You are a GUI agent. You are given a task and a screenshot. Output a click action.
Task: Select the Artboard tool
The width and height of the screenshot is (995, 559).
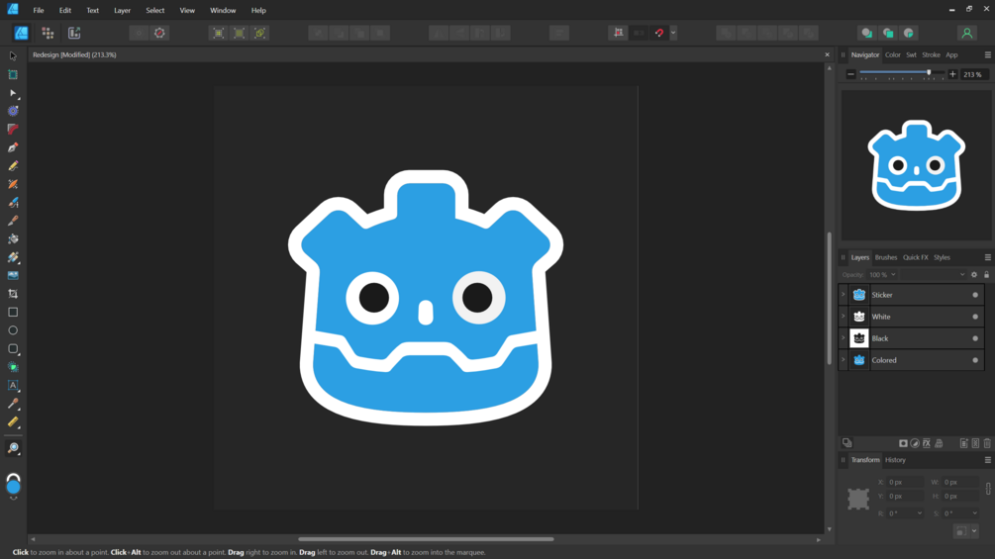pos(13,74)
